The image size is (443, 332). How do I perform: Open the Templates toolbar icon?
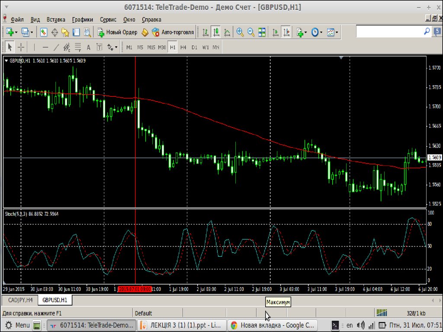click(x=330, y=32)
